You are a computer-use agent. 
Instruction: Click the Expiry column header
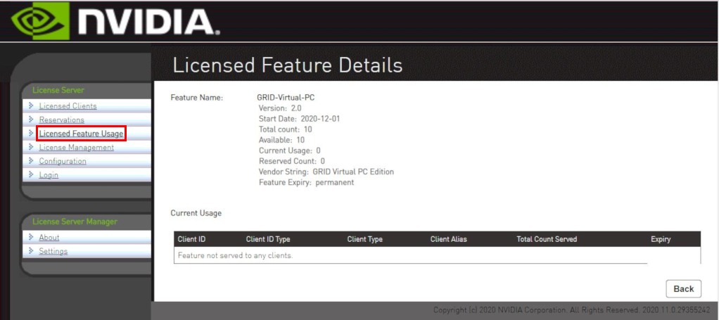point(660,239)
